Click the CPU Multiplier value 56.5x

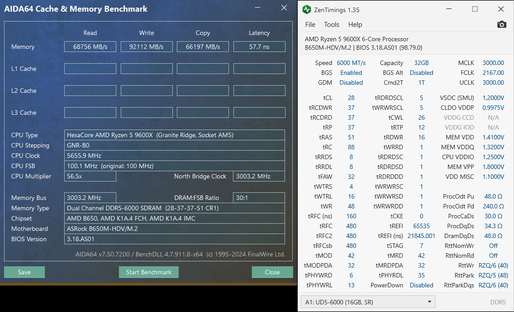pyautogui.click(x=90, y=176)
